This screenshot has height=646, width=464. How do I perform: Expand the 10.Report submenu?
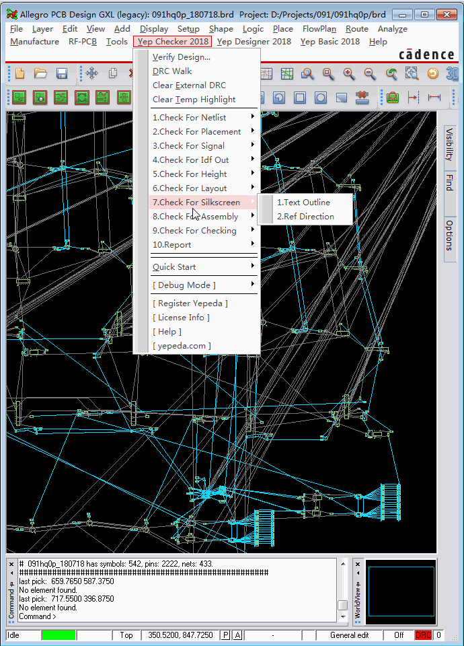tap(204, 244)
